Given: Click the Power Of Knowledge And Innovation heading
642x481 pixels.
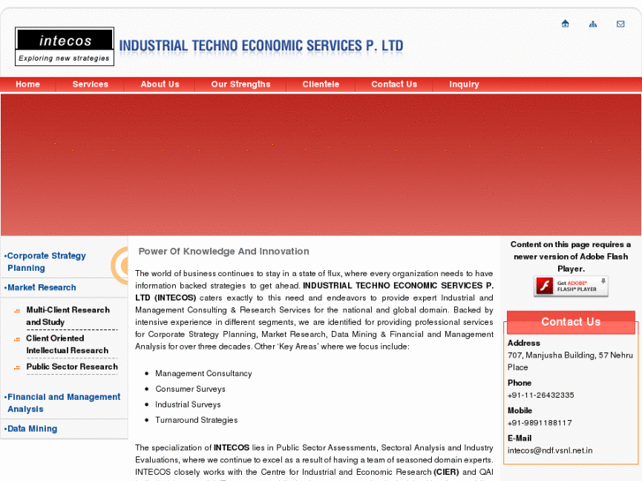Looking at the screenshot, I should [x=224, y=252].
